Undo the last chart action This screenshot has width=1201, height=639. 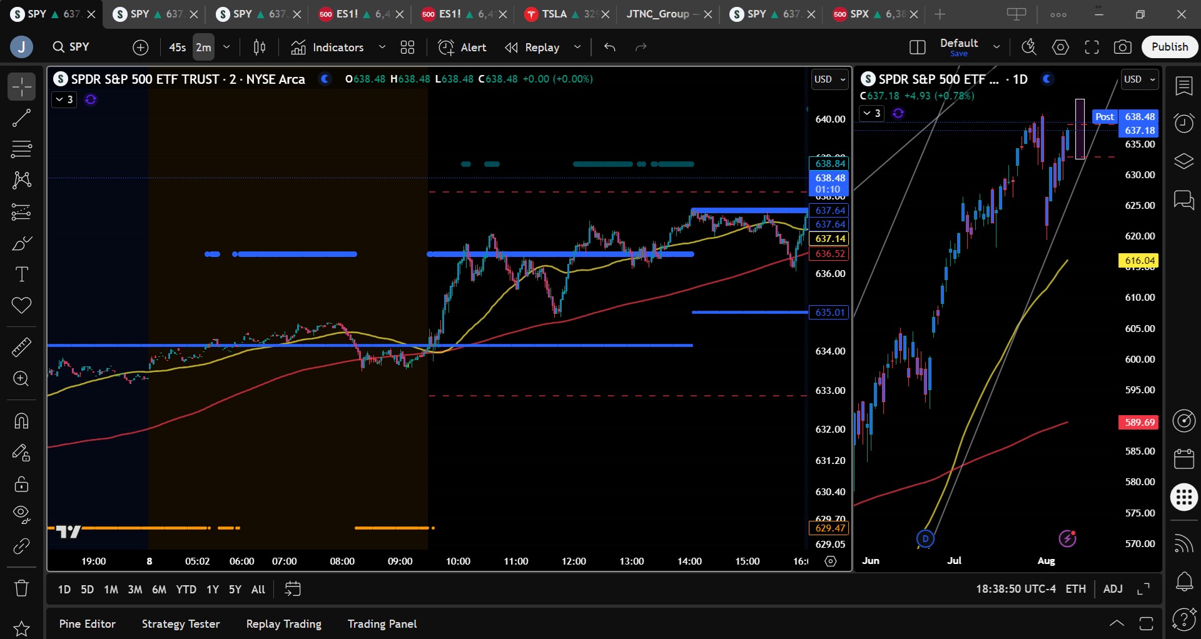(x=610, y=47)
